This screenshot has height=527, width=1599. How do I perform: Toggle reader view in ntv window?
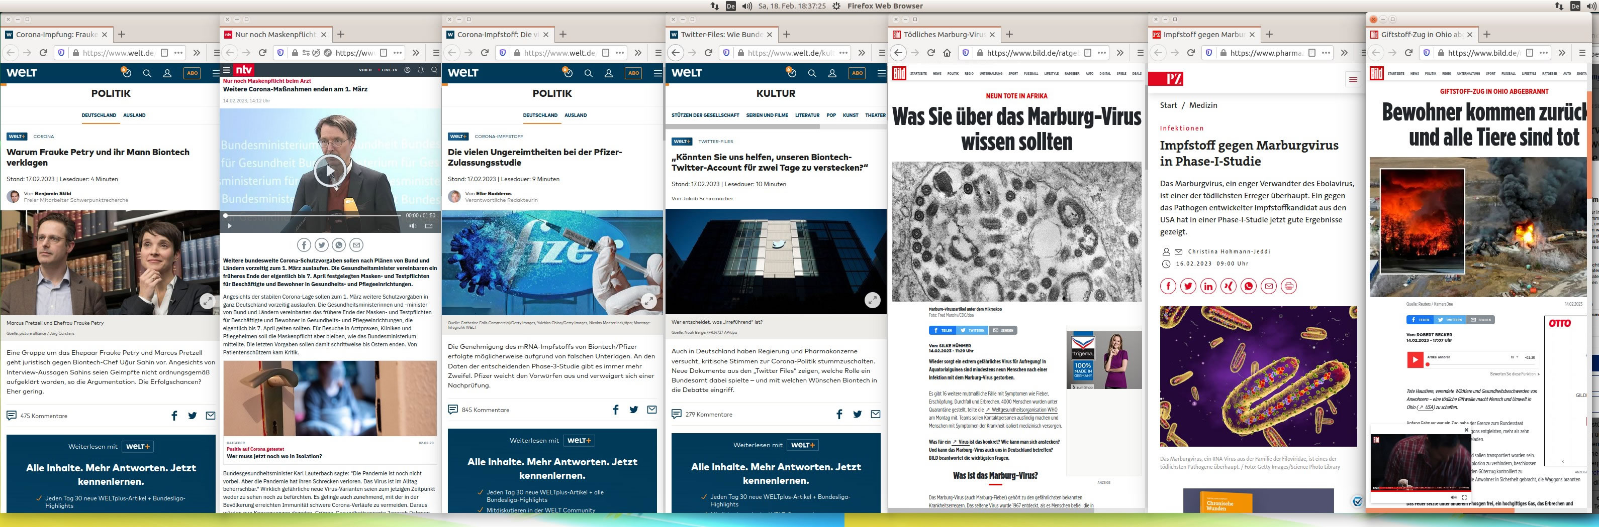click(384, 53)
